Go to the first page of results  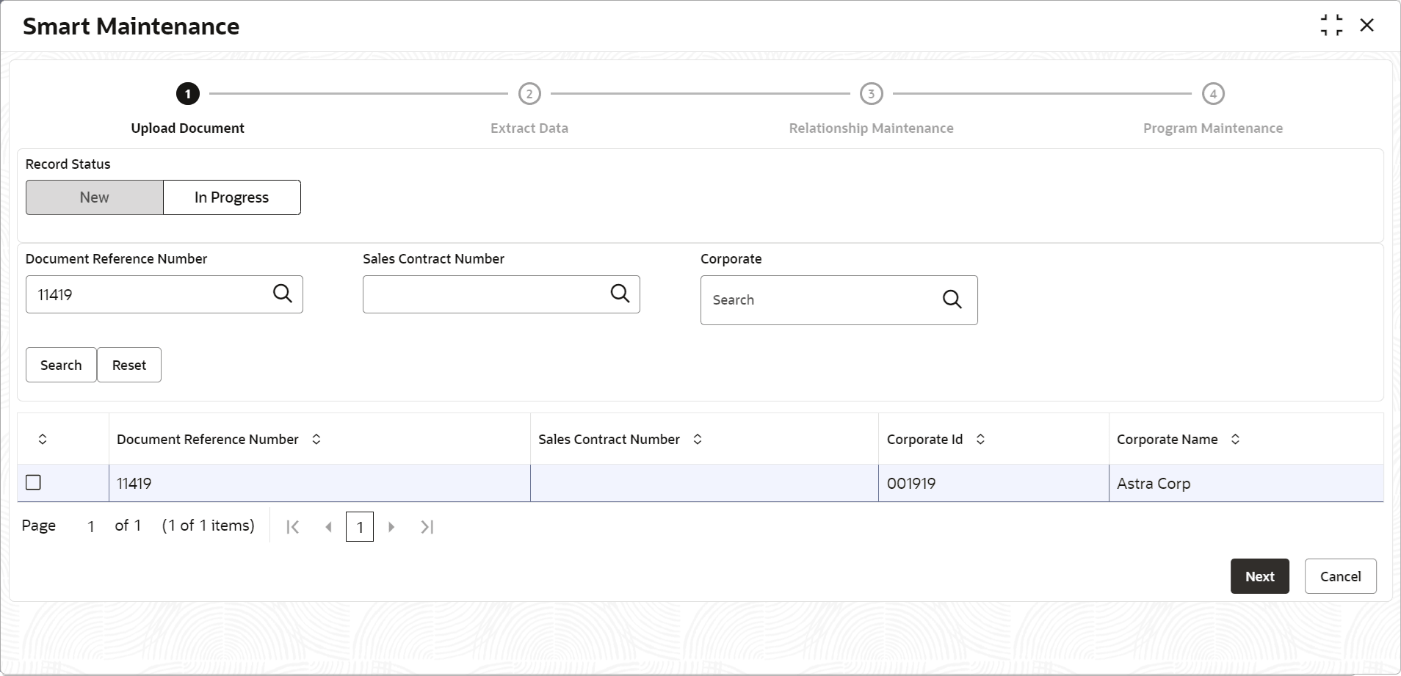coord(293,527)
